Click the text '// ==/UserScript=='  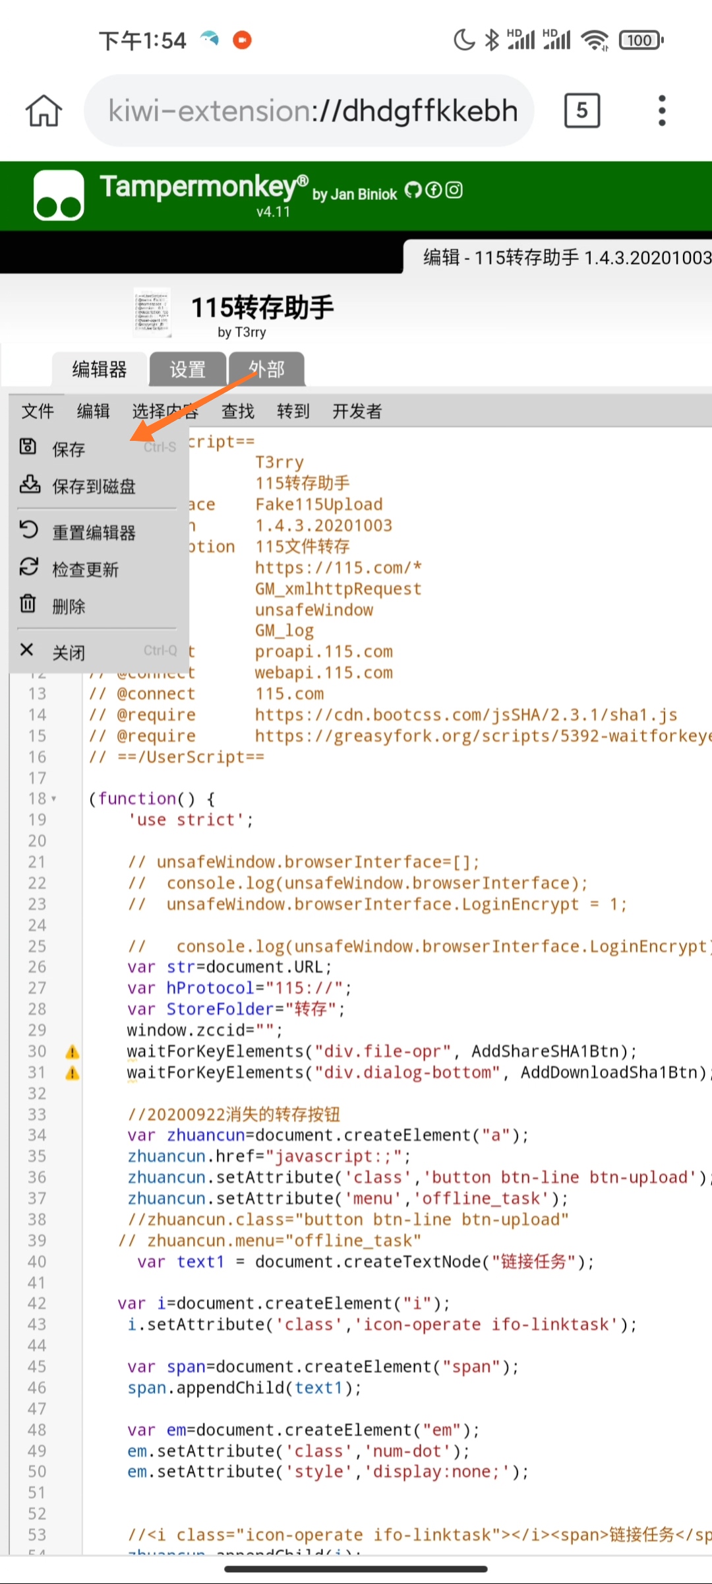coord(177,757)
